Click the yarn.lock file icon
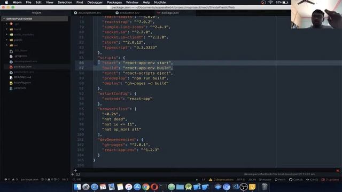 [x=11, y=88]
